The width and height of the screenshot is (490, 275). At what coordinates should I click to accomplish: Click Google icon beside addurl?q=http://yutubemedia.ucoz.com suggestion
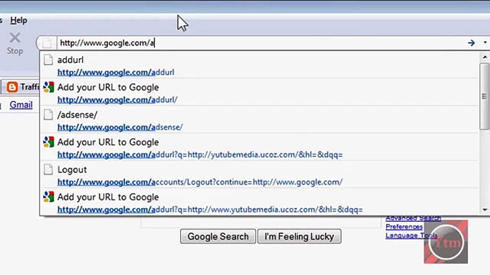48,142
